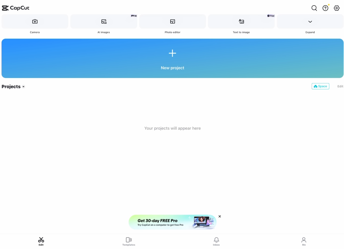
Task: Open the Get 30-day FREE Pro promotion
Action: click(x=169, y=222)
